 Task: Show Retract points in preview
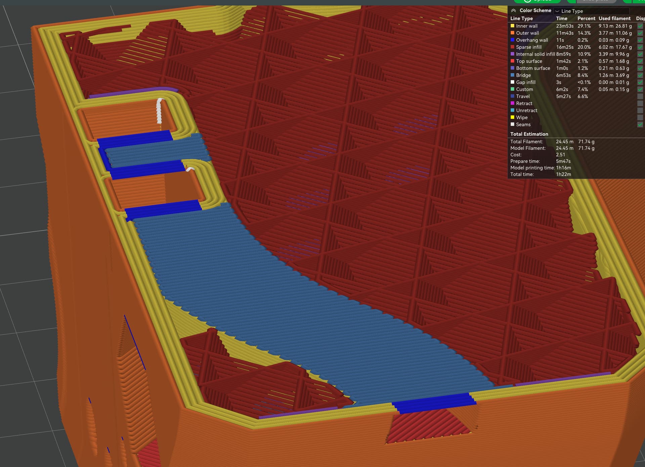[640, 103]
